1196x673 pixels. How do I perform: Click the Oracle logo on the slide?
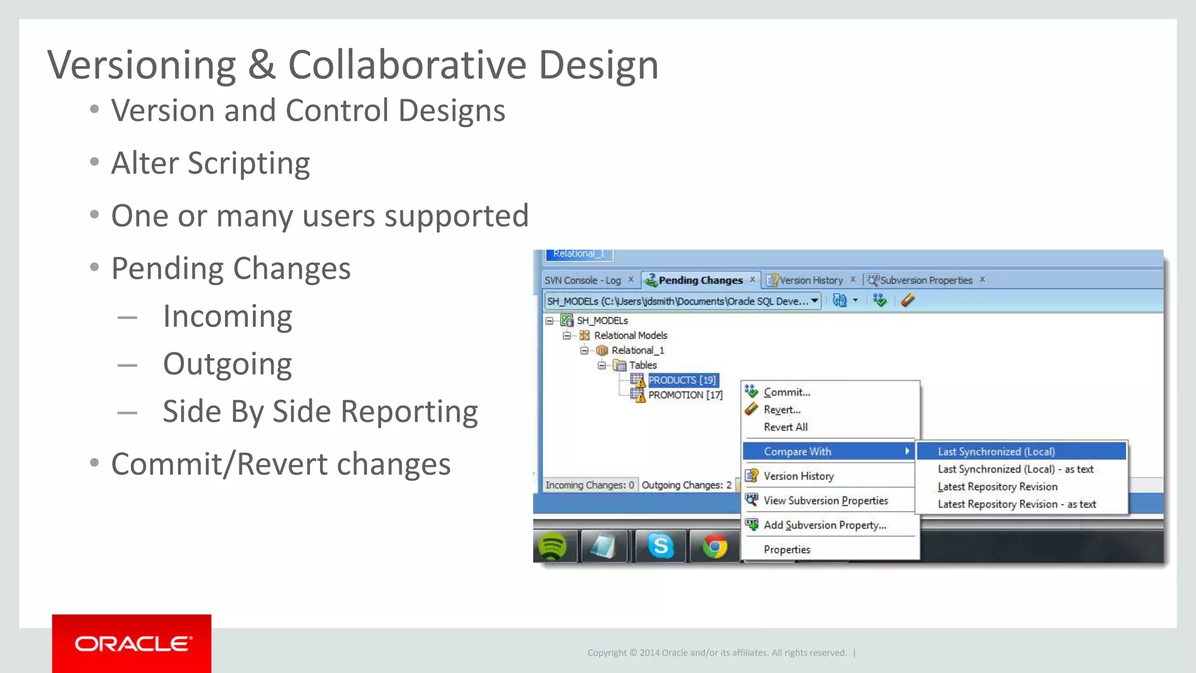131,643
